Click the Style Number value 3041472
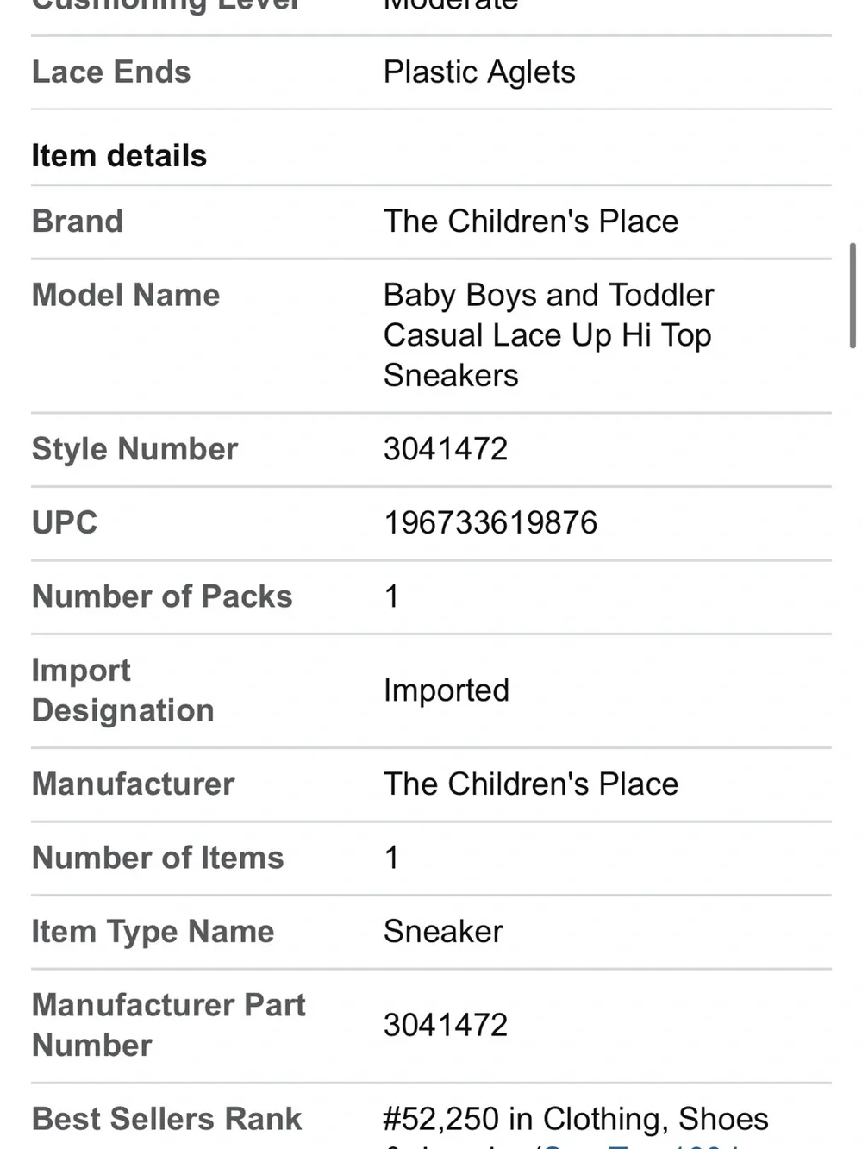This screenshot has width=862, height=1149. coord(446,449)
